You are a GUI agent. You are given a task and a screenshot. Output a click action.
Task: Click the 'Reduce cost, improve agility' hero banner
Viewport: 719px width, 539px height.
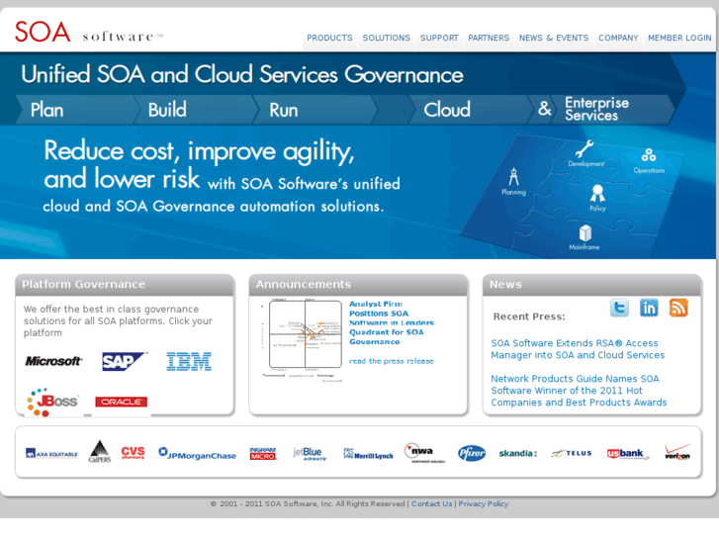222,177
